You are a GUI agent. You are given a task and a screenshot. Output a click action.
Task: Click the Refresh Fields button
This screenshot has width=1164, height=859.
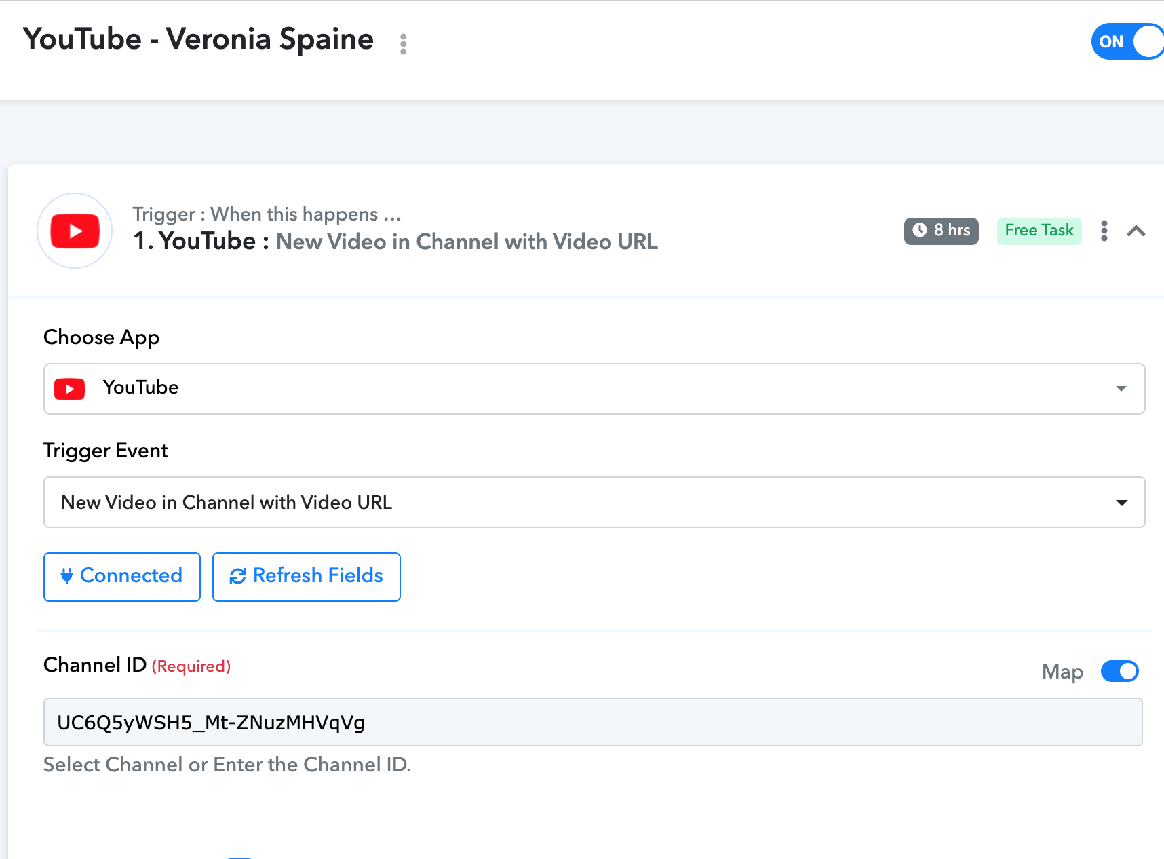coord(307,577)
